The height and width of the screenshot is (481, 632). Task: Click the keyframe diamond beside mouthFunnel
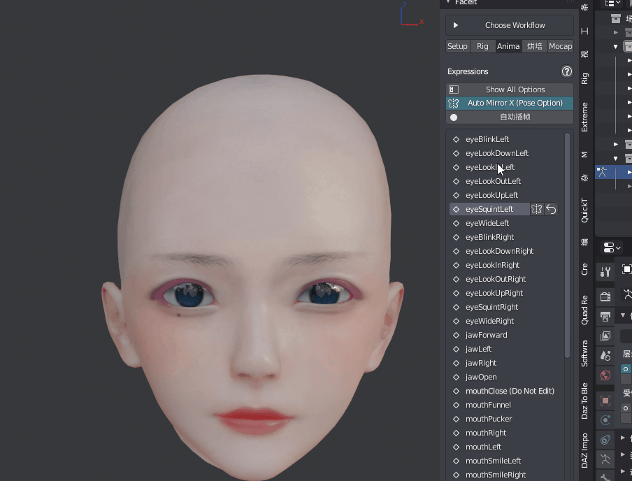(457, 405)
